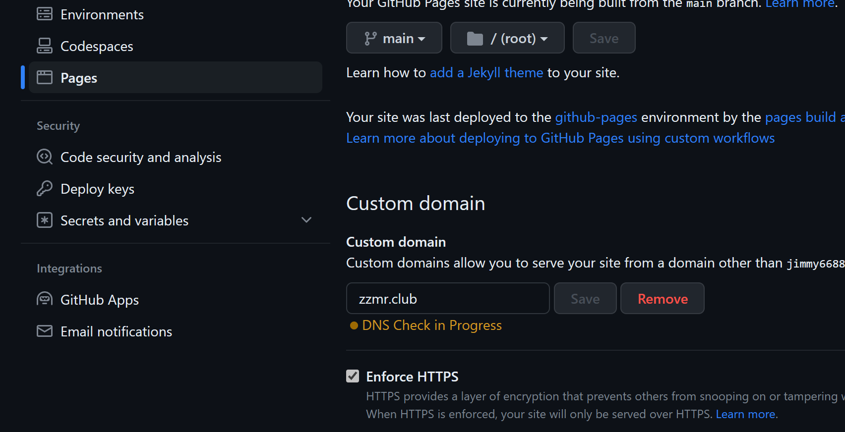Open link about deploying using custom workflows

(x=560, y=138)
